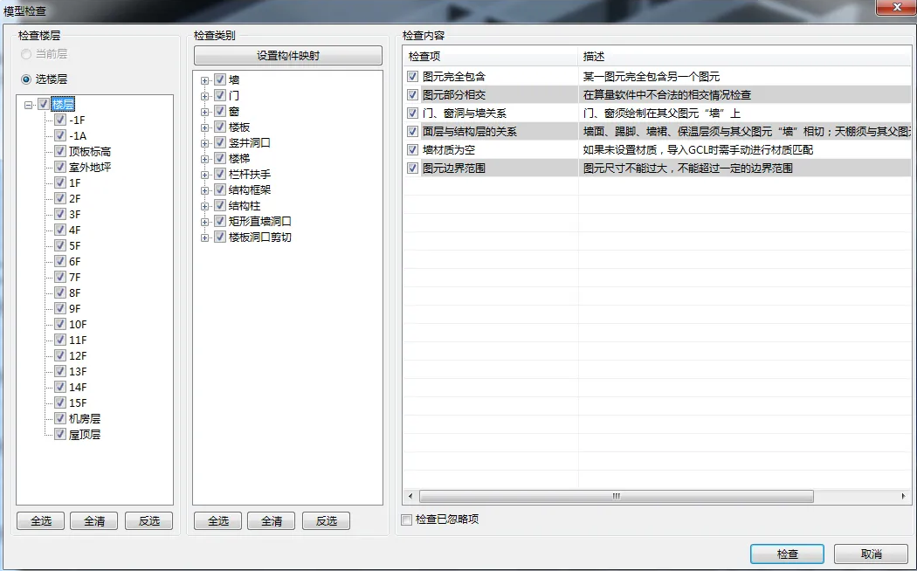917x571 pixels.
Task: Click 反选 under the category list
Action: 327,520
